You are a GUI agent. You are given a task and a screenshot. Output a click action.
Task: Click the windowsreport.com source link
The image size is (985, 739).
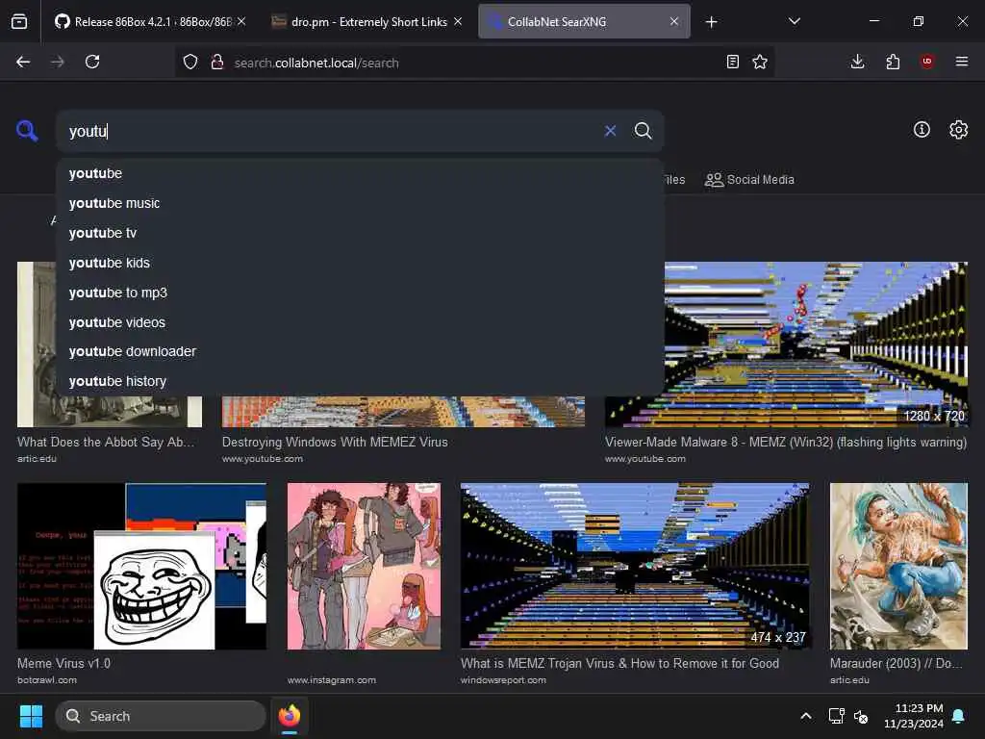coord(503,680)
